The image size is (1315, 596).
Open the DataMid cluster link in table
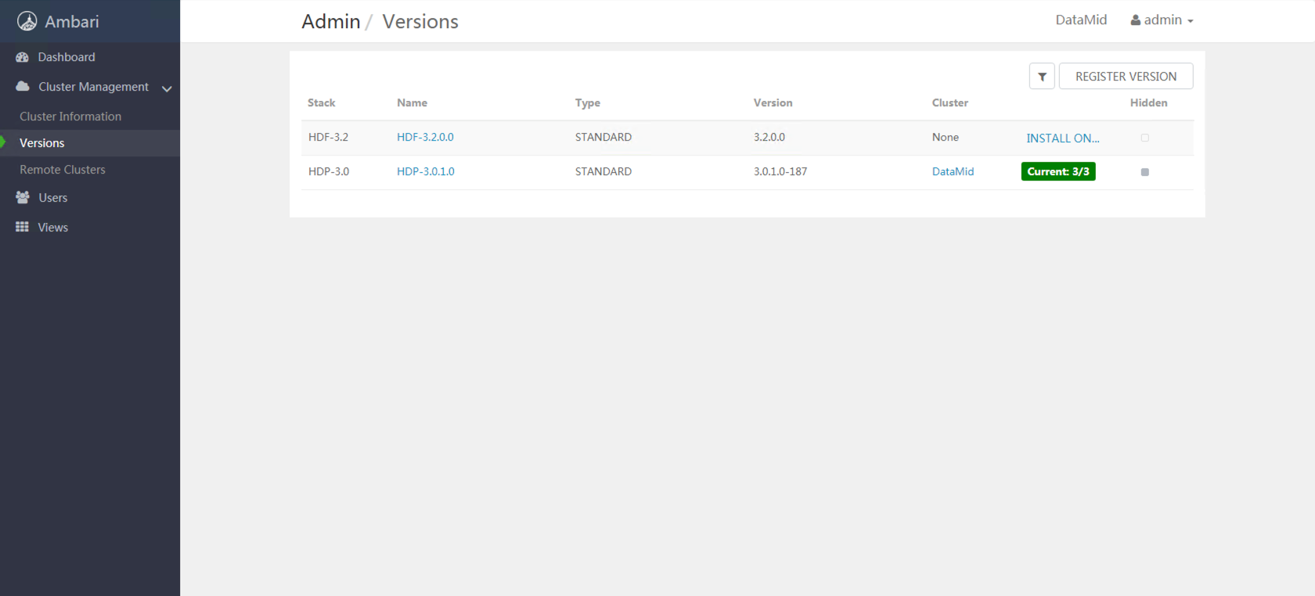(x=953, y=171)
